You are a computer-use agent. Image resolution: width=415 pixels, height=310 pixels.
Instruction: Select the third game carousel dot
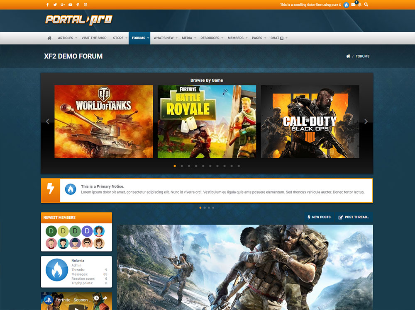click(189, 166)
